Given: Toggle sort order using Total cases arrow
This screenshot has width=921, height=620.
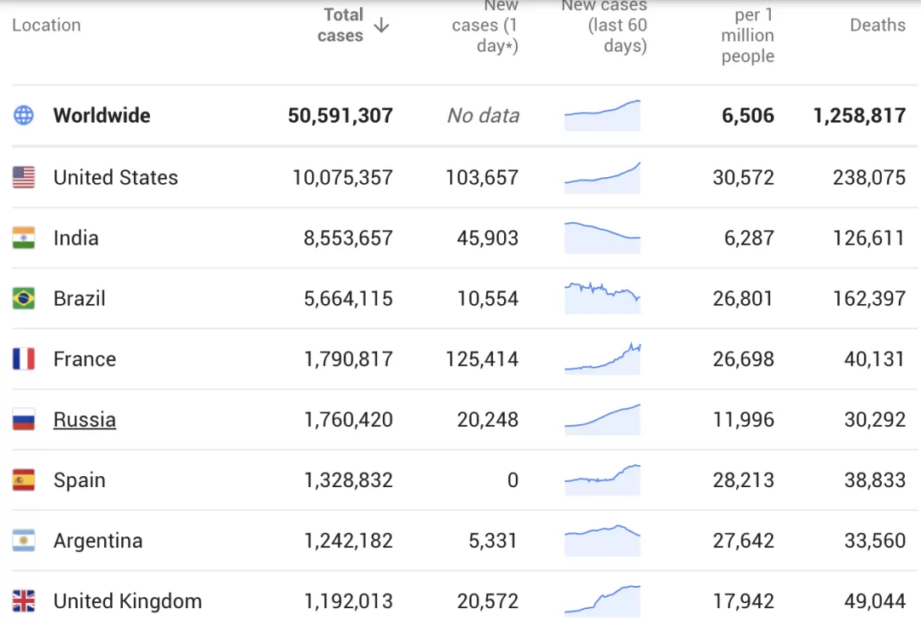Looking at the screenshot, I should [x=382, y=26].
